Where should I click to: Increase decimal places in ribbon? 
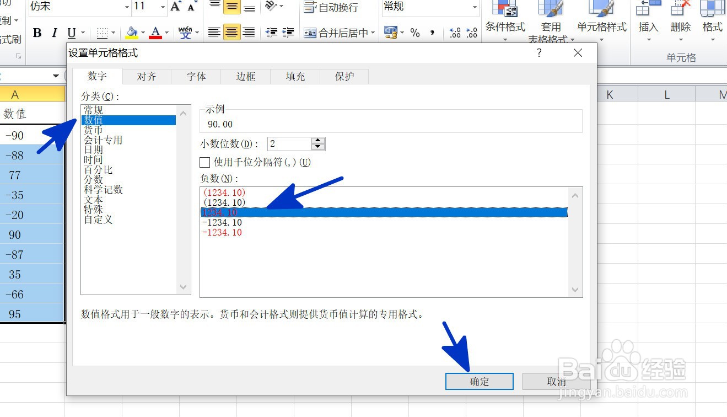(x=455, y=33)
